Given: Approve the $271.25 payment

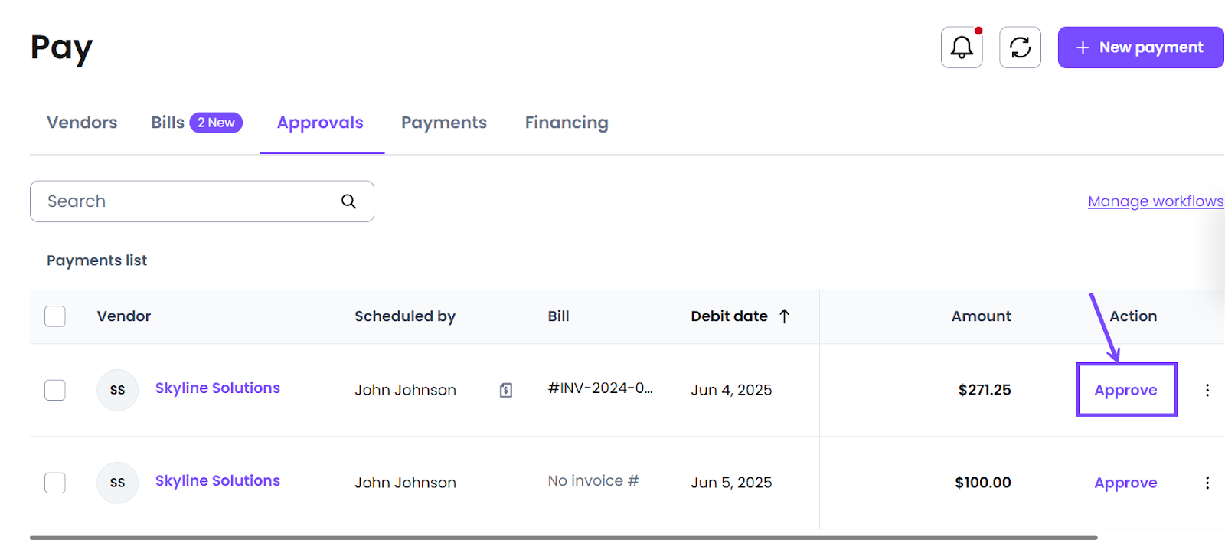Looking at the screenshot, I should (1125, 390).
